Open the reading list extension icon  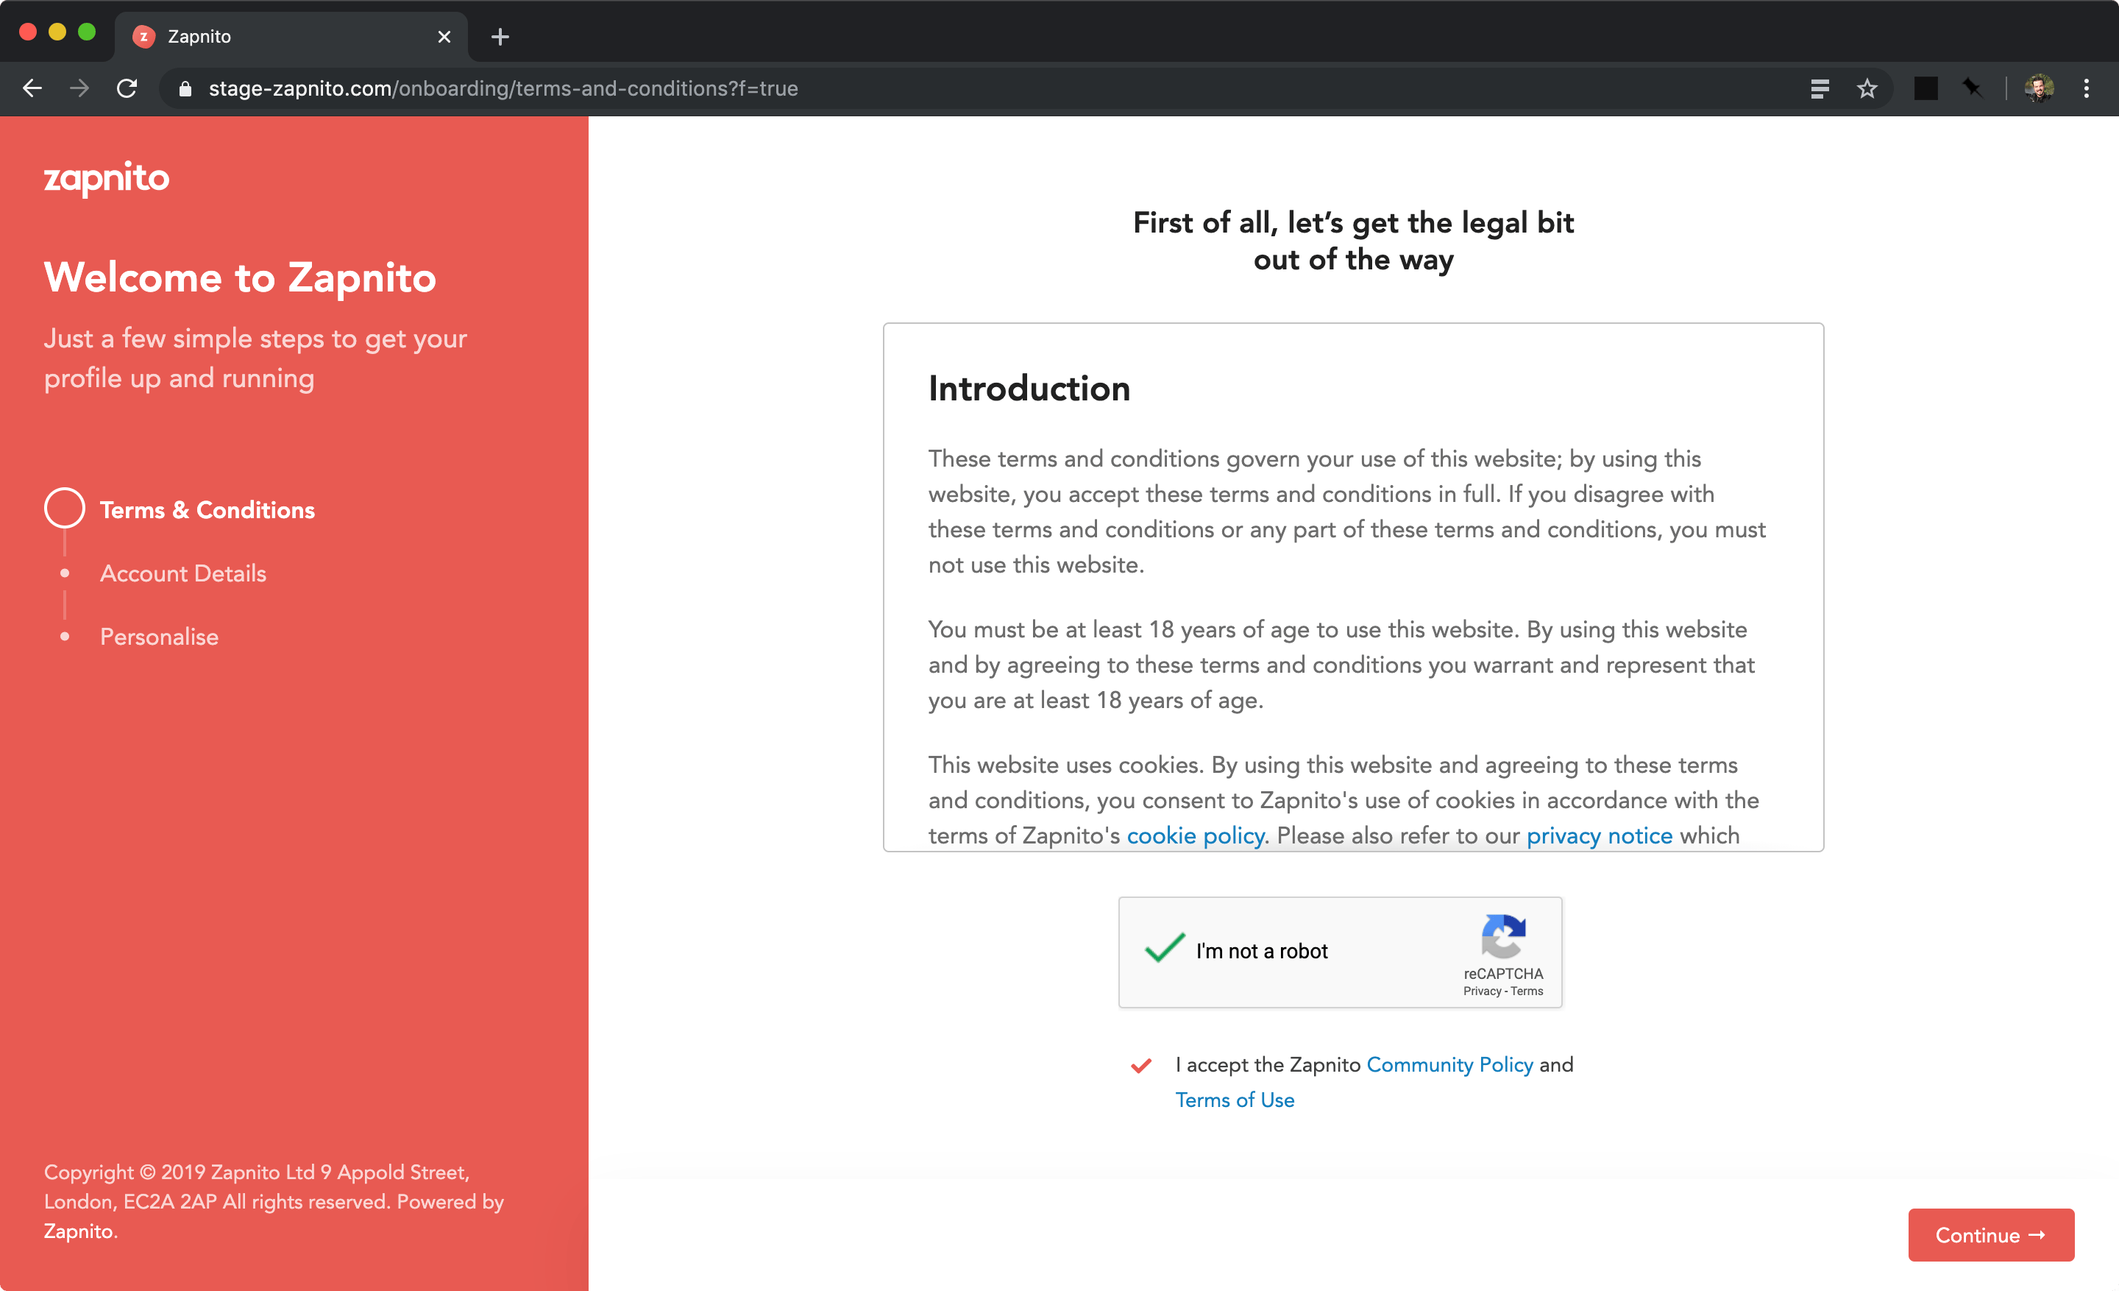[x=1819, y=88]
